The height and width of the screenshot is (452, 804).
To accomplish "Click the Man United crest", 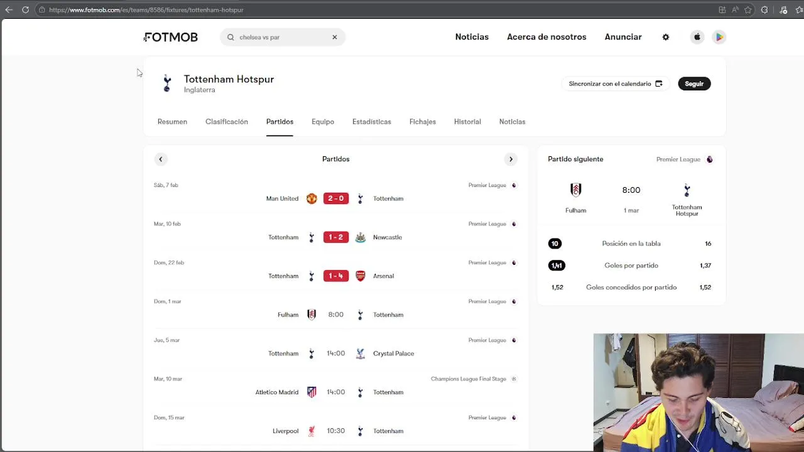I will click(312, 198).
